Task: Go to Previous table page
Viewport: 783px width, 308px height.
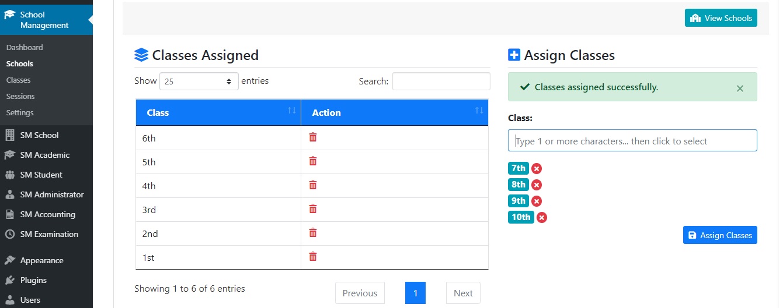Action: point(360,293)
